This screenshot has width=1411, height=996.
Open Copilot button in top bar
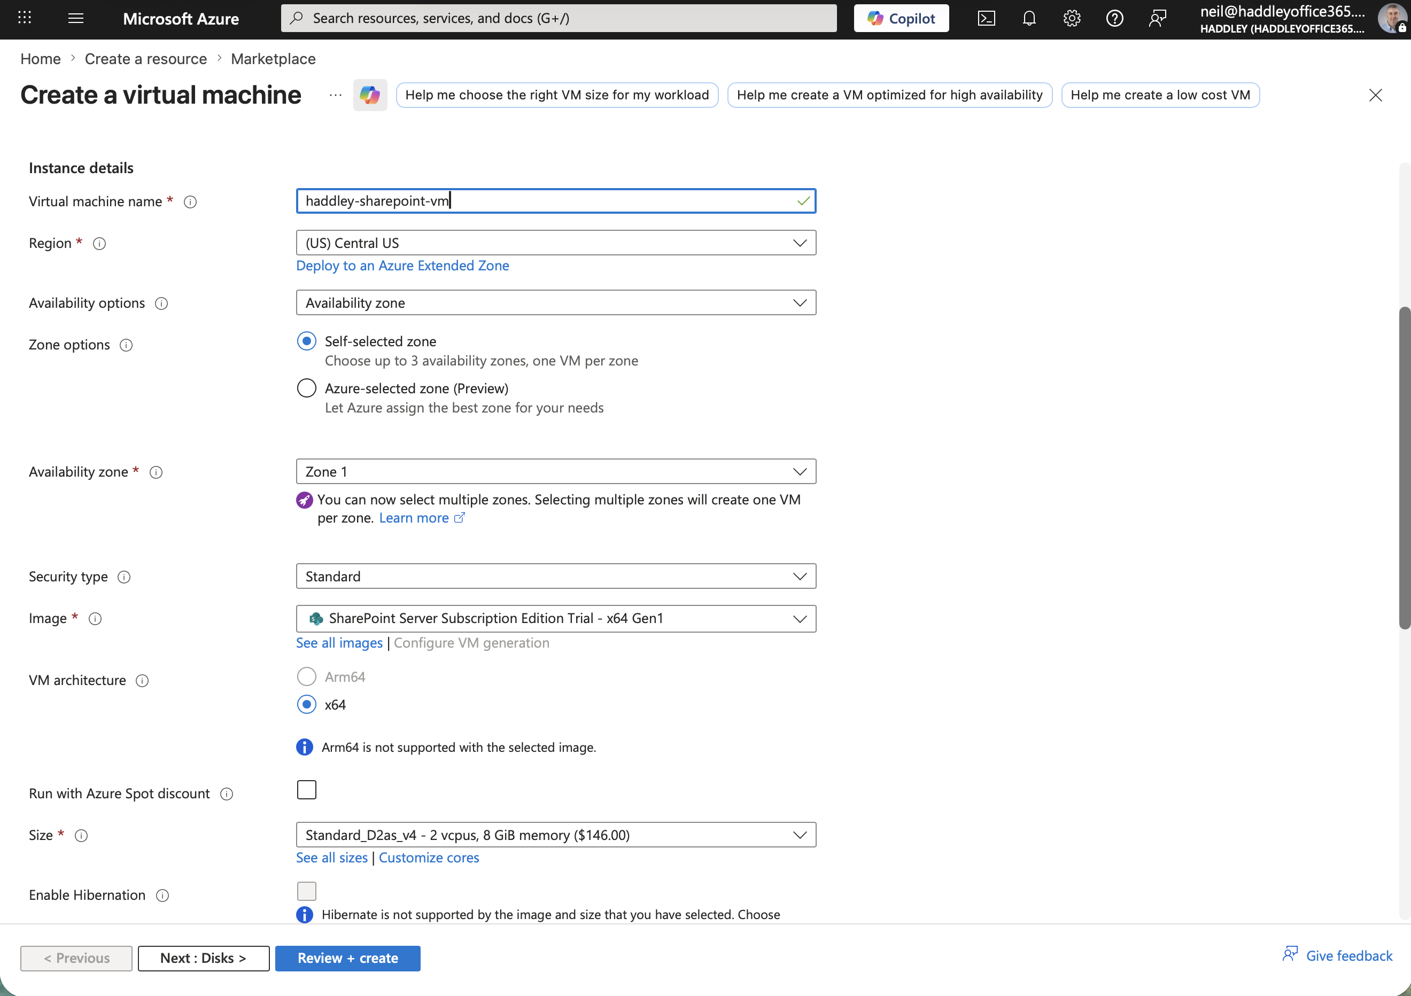[x=901, y=18]
